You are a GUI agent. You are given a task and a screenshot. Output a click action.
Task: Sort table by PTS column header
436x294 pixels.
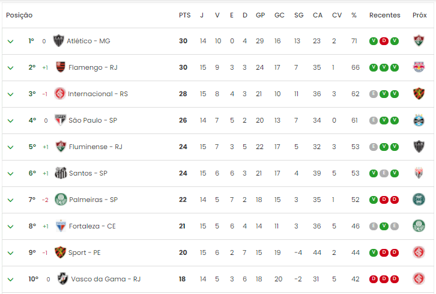(x=184, y=15)
